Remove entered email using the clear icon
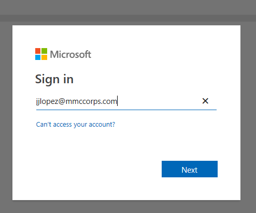Image resolution: width=256 pixels, height=213 pixels. (205, 101)
